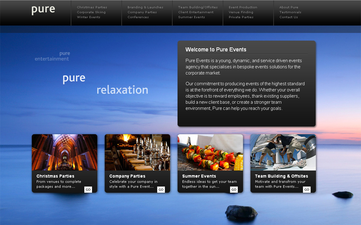Open the Contact Us link
Viewport: 361px width, 225px height.
(x=288, y=17)
